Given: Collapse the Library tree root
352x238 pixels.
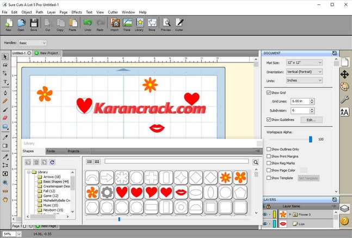Looking at the screenshot, I should coord(29,172).
